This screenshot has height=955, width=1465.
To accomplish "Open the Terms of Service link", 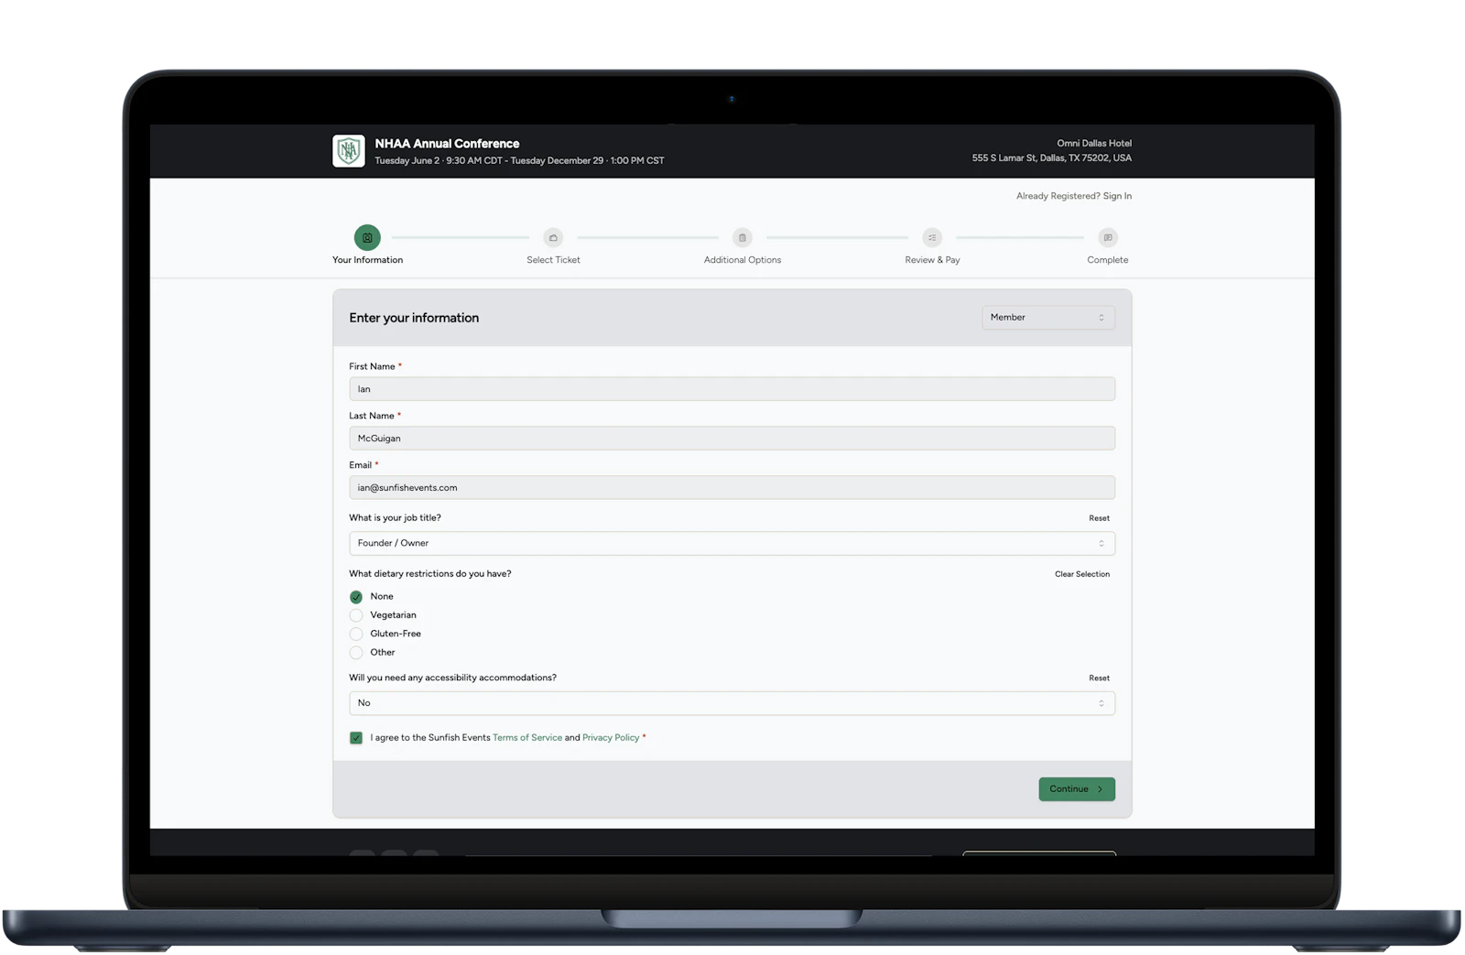I will pos(527,738).
